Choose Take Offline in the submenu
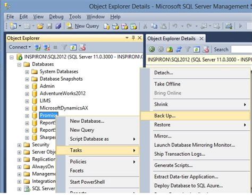 coord(195,84)
